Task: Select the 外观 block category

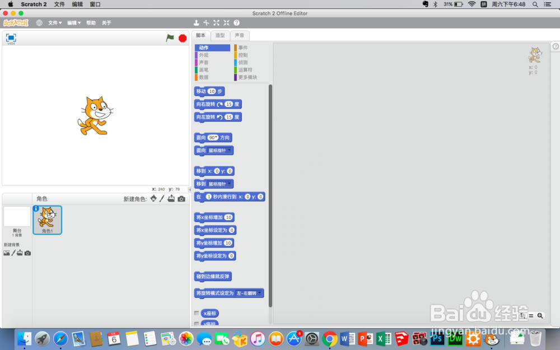Action: 212,55
